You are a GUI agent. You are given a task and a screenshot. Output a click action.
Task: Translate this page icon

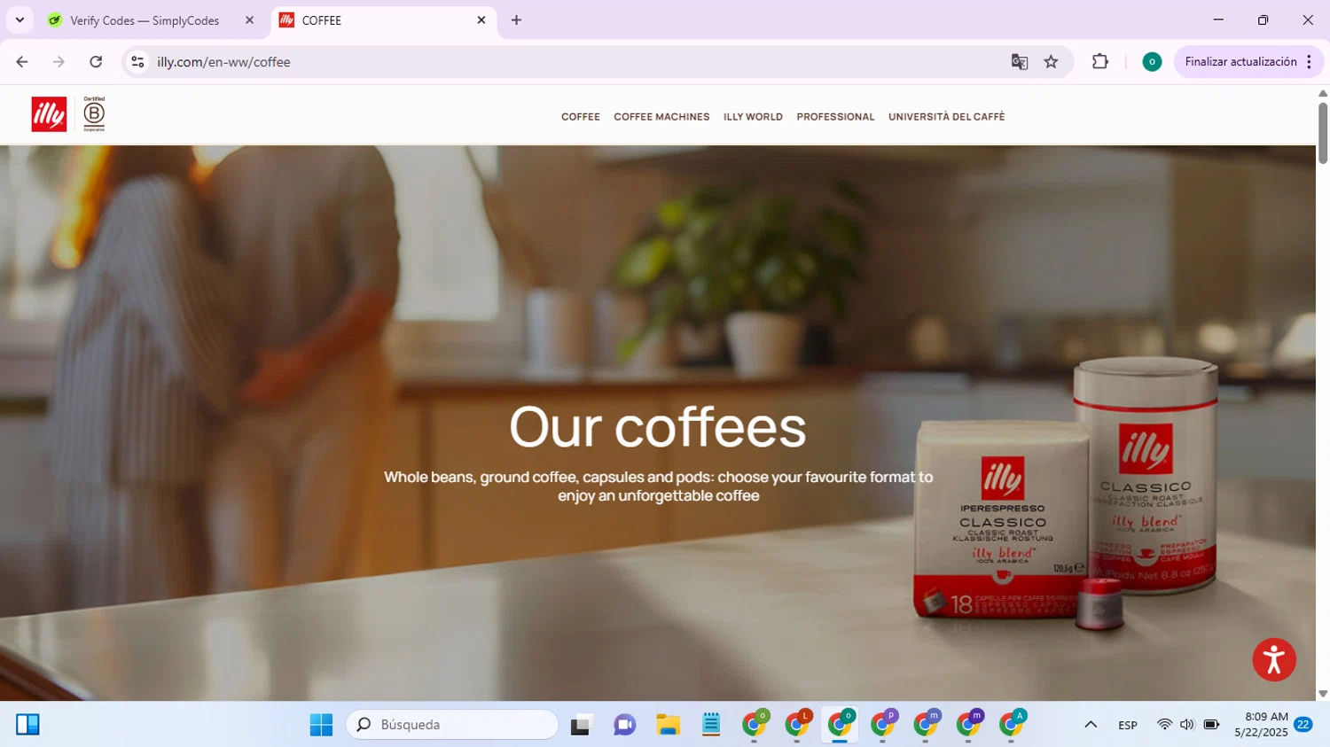click(1019, 62)
